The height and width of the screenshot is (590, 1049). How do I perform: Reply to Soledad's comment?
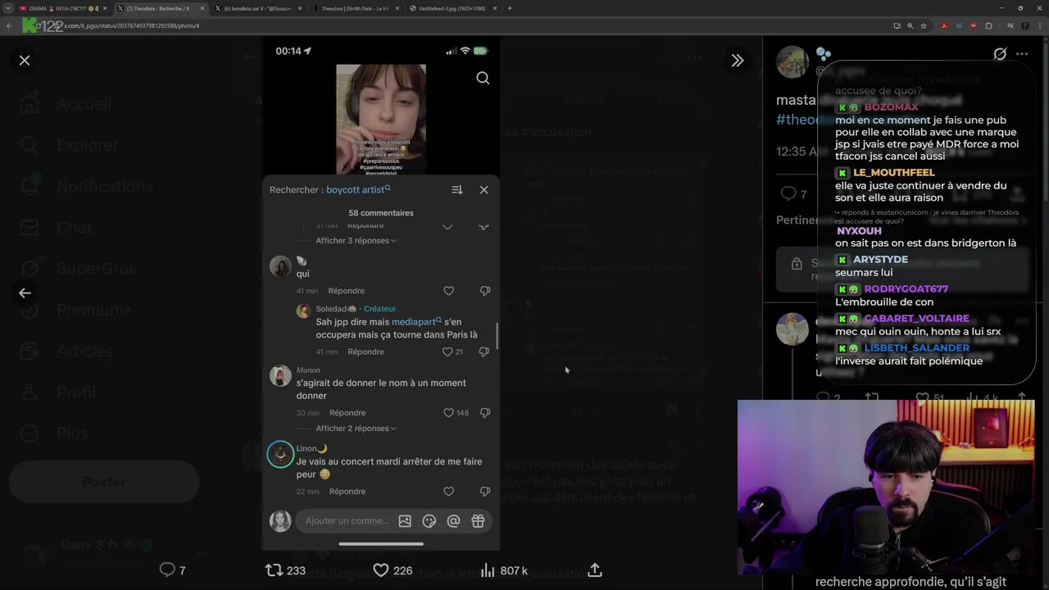pos(366,352)
